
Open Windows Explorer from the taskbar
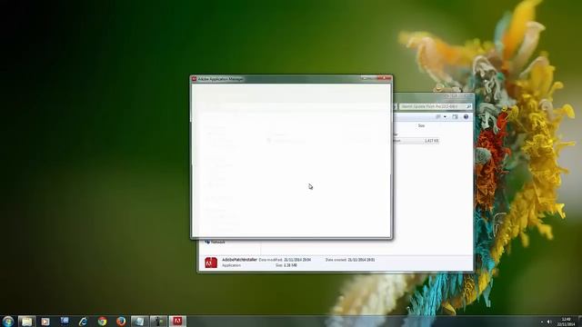pos(26,322)
